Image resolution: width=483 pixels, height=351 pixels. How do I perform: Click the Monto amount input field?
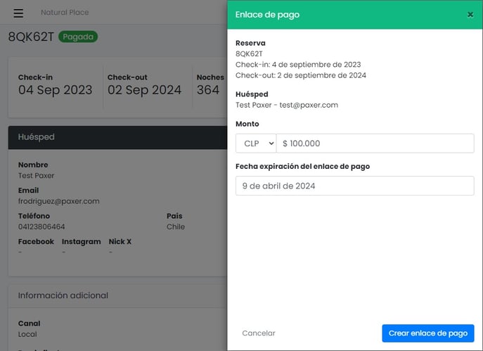pyautogui.click(x=375, y=143)
